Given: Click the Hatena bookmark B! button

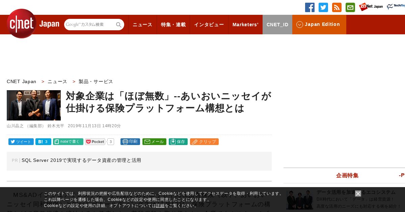Looking at the screenshot, I should (x=43, y=142).
